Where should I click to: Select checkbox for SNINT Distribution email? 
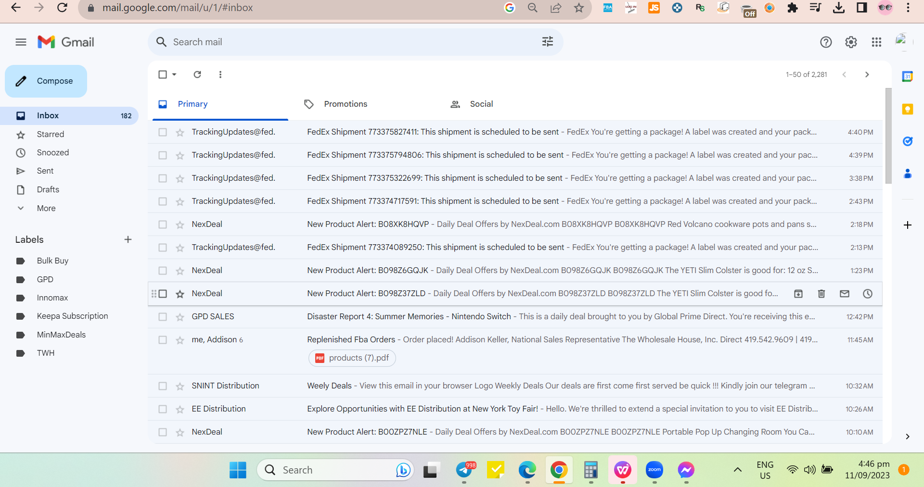(163, 386)
